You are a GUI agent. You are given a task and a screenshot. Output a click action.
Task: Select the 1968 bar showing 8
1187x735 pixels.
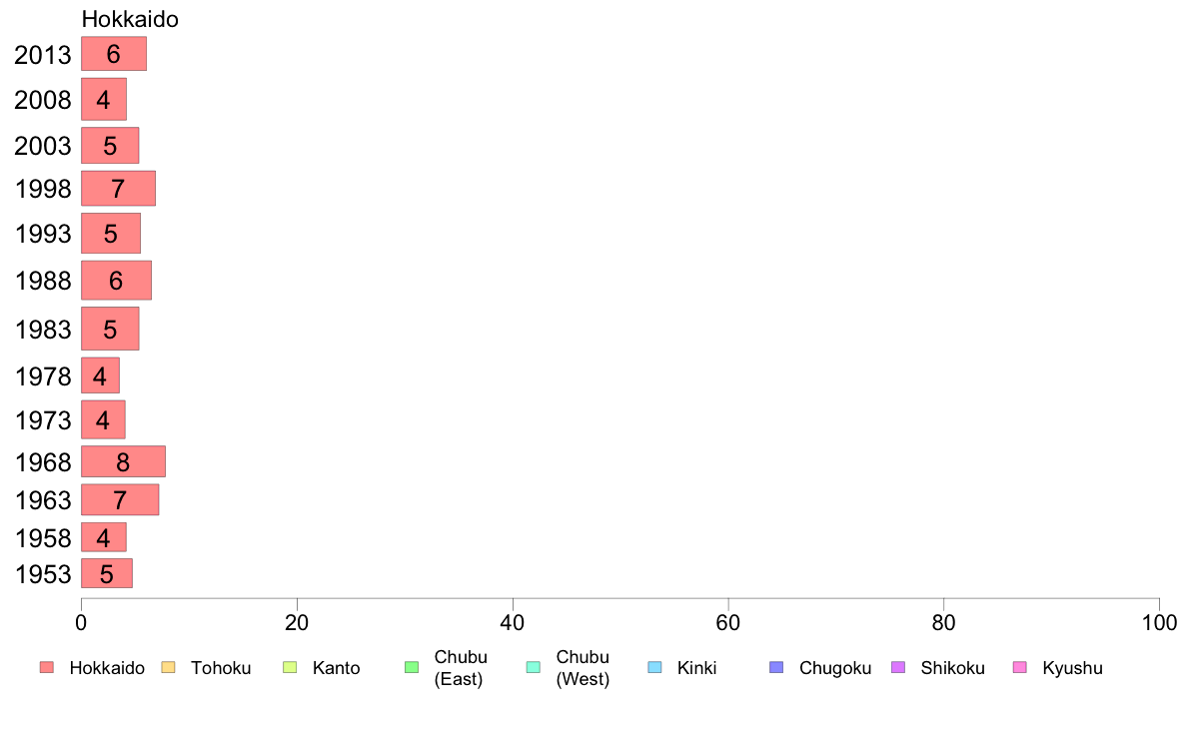(123, 461)
